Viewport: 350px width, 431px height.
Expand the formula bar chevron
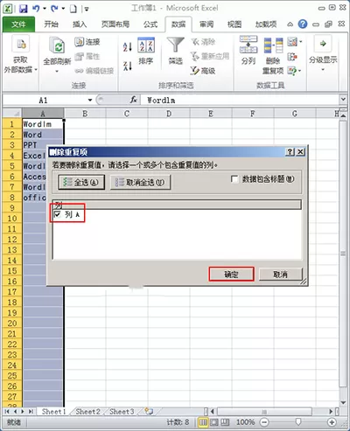(343, 100)
